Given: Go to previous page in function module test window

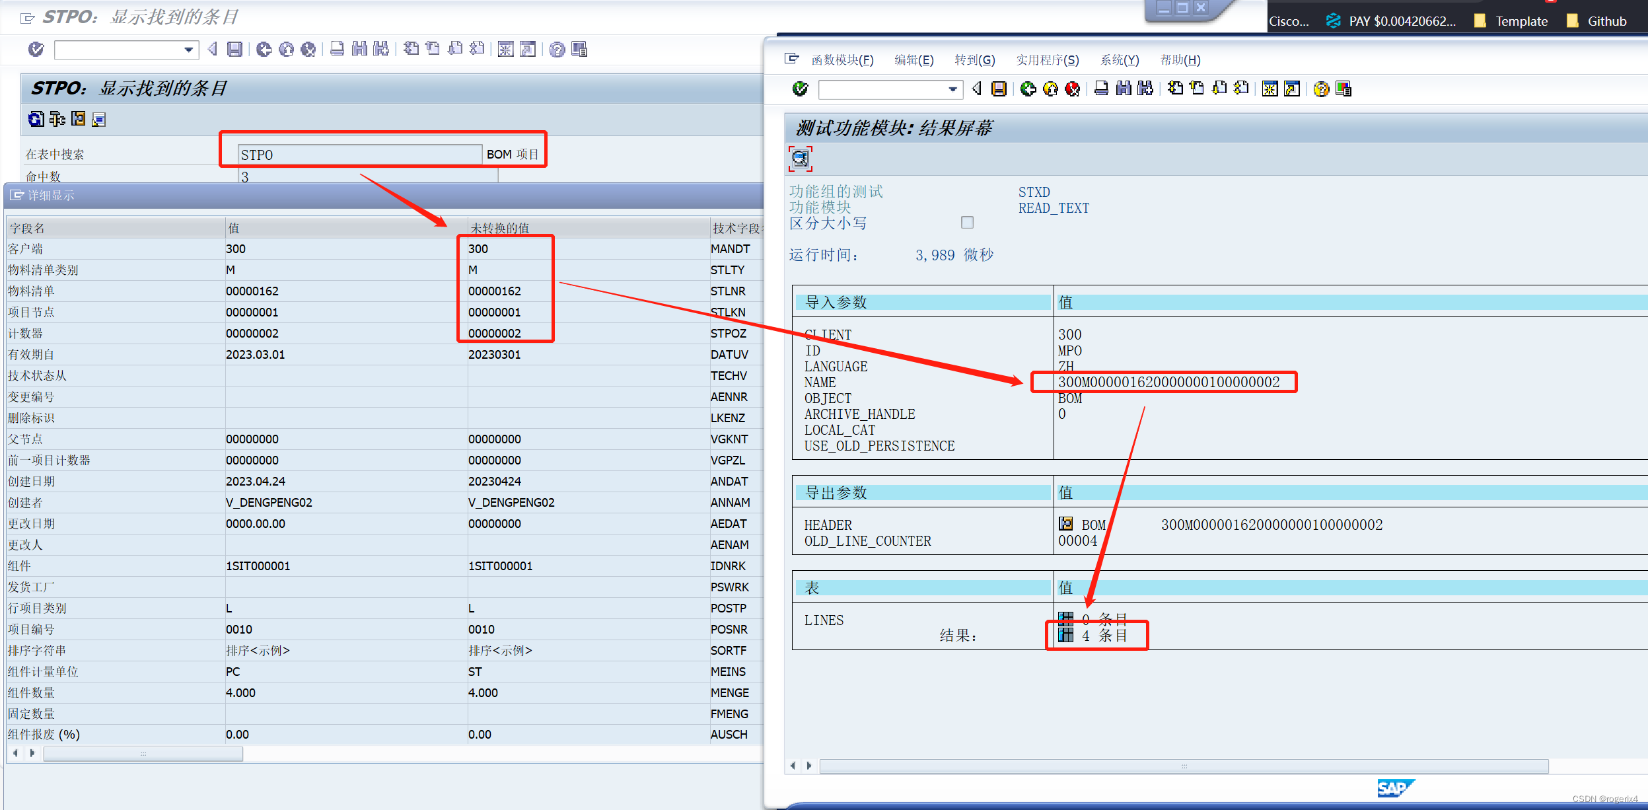Looking at the screenshot, I should click(1197, 89).
